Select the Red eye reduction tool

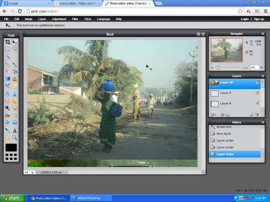pyautogui.click(x=8, y=116)
